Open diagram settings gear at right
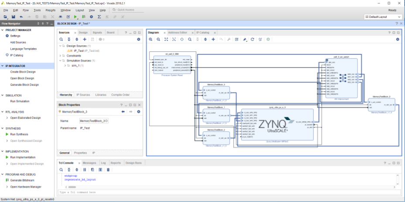The width and height of the screenshot is (405, 202). coord(398,40)
